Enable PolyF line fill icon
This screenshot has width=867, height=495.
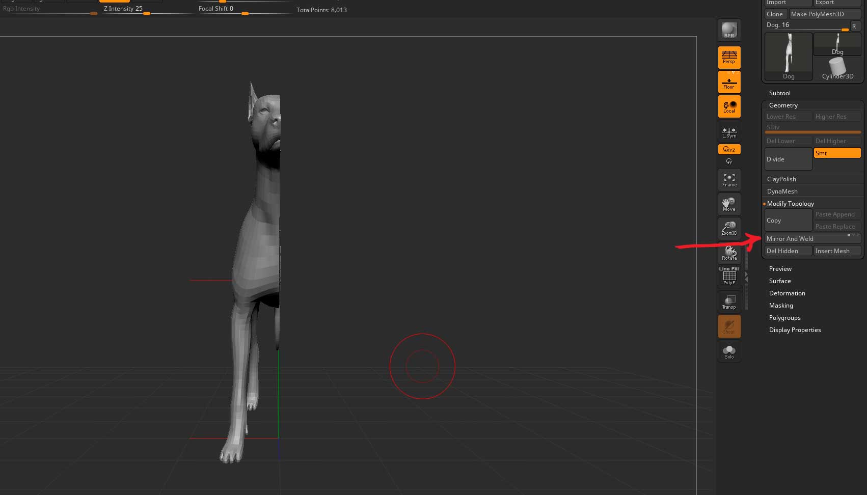pos(729,277)
